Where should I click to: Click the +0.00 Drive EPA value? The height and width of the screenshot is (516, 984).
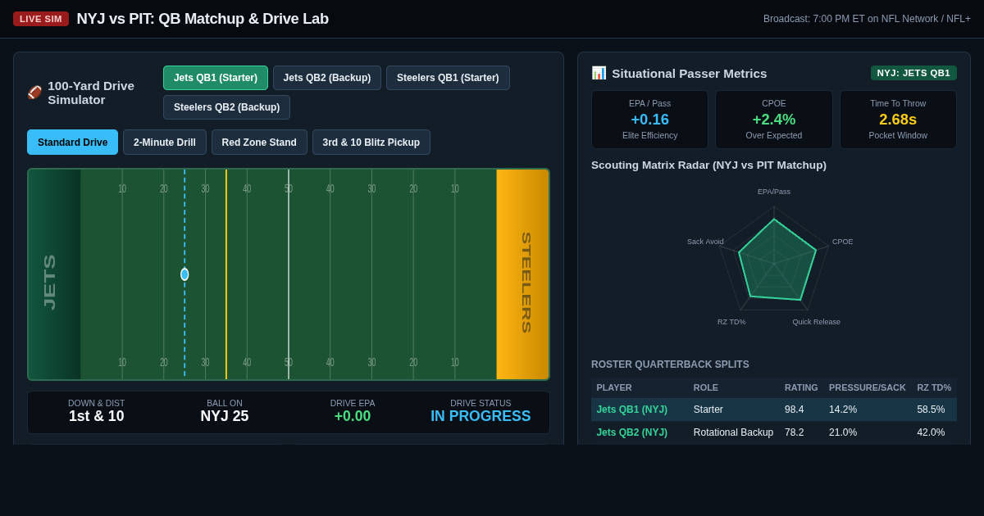(353, 416)
